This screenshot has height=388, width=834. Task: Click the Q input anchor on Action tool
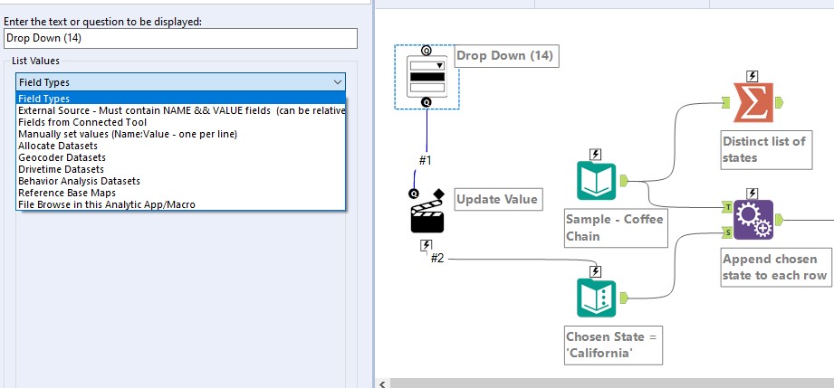[413, 194]
